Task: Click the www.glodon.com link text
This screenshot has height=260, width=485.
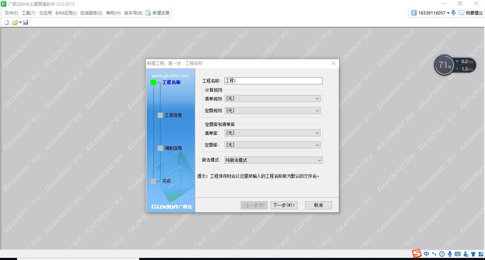Action: point(170,75)
